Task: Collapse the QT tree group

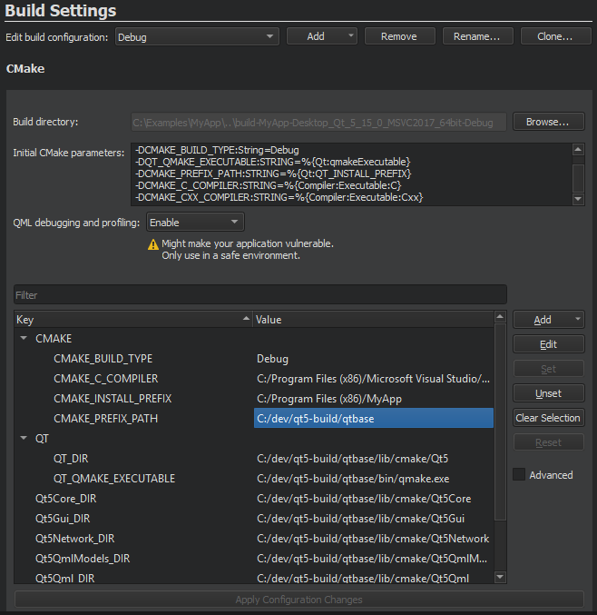Action: pyautogui.click(x=24, y=438)
